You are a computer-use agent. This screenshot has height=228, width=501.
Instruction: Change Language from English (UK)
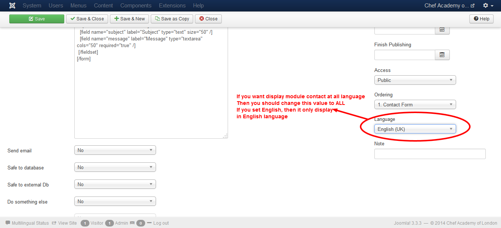(414, 129)
